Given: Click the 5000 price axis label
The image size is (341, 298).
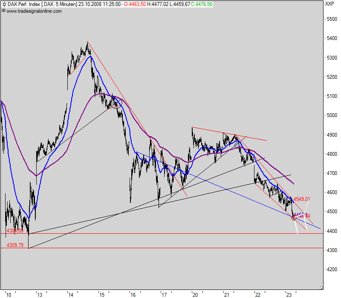Looking at the screenshot, I should (332, 115).
